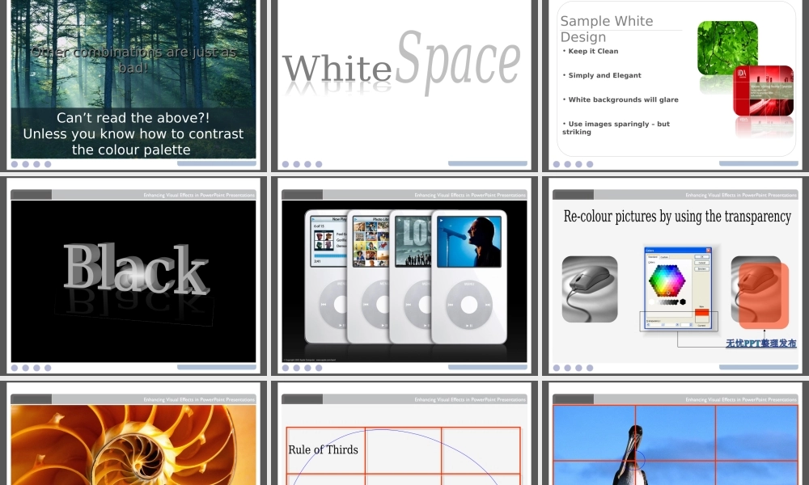Click the Re-colour pictures slide title
809x485 pixels.
coord(676,217)
